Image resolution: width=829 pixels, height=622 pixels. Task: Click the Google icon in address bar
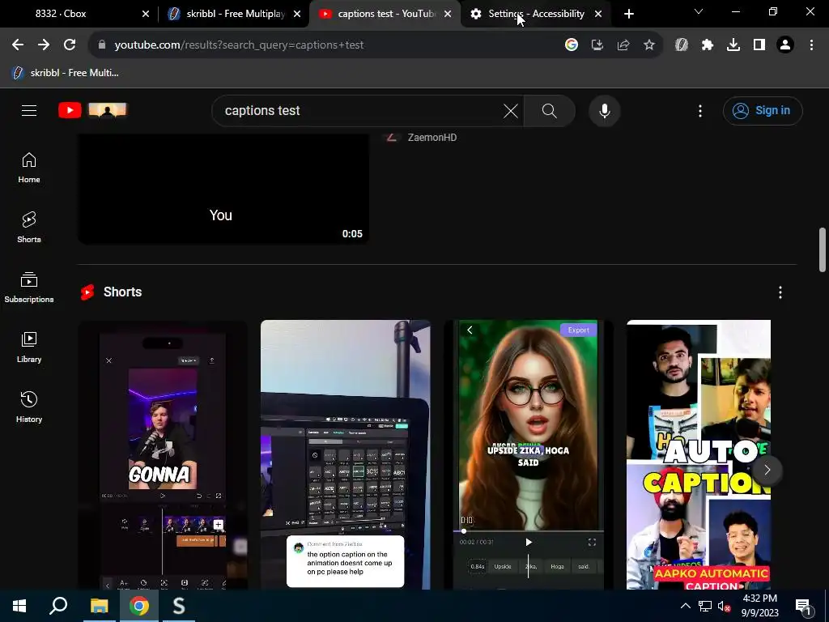[x=571, y=45]
